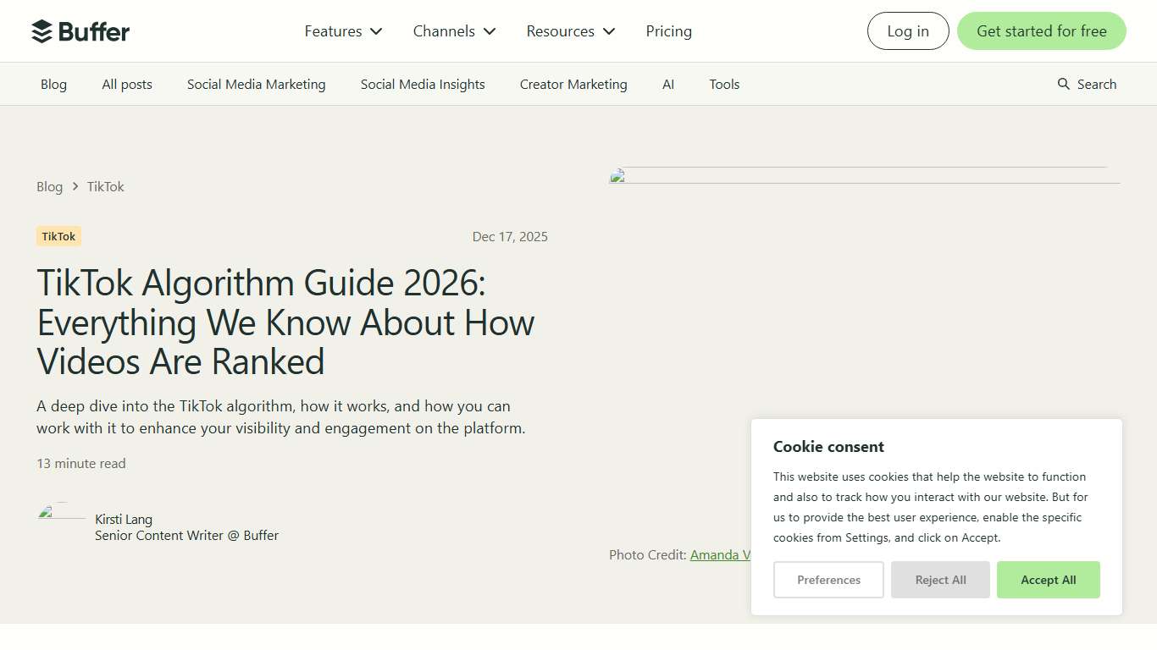Accept all cookies

click(1048, 580)
